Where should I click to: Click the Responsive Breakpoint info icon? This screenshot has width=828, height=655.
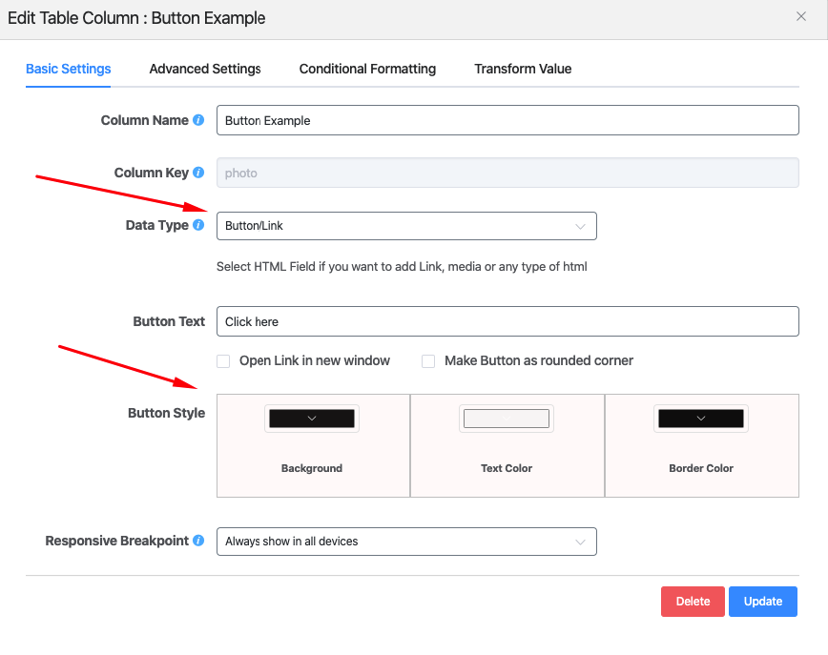pos(198,541)
